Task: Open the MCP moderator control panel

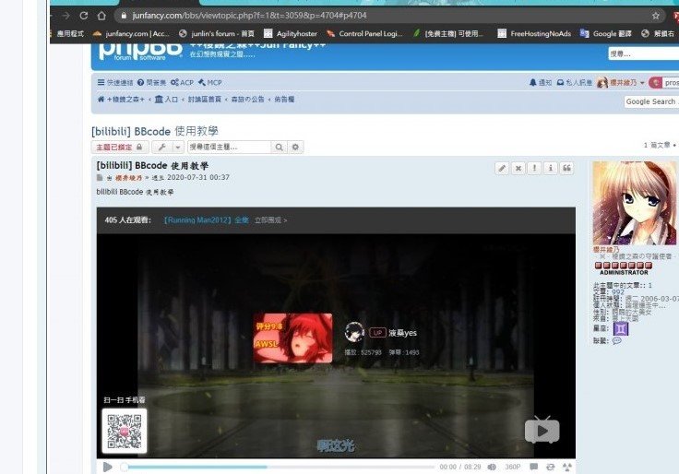Action: (210, 82)
